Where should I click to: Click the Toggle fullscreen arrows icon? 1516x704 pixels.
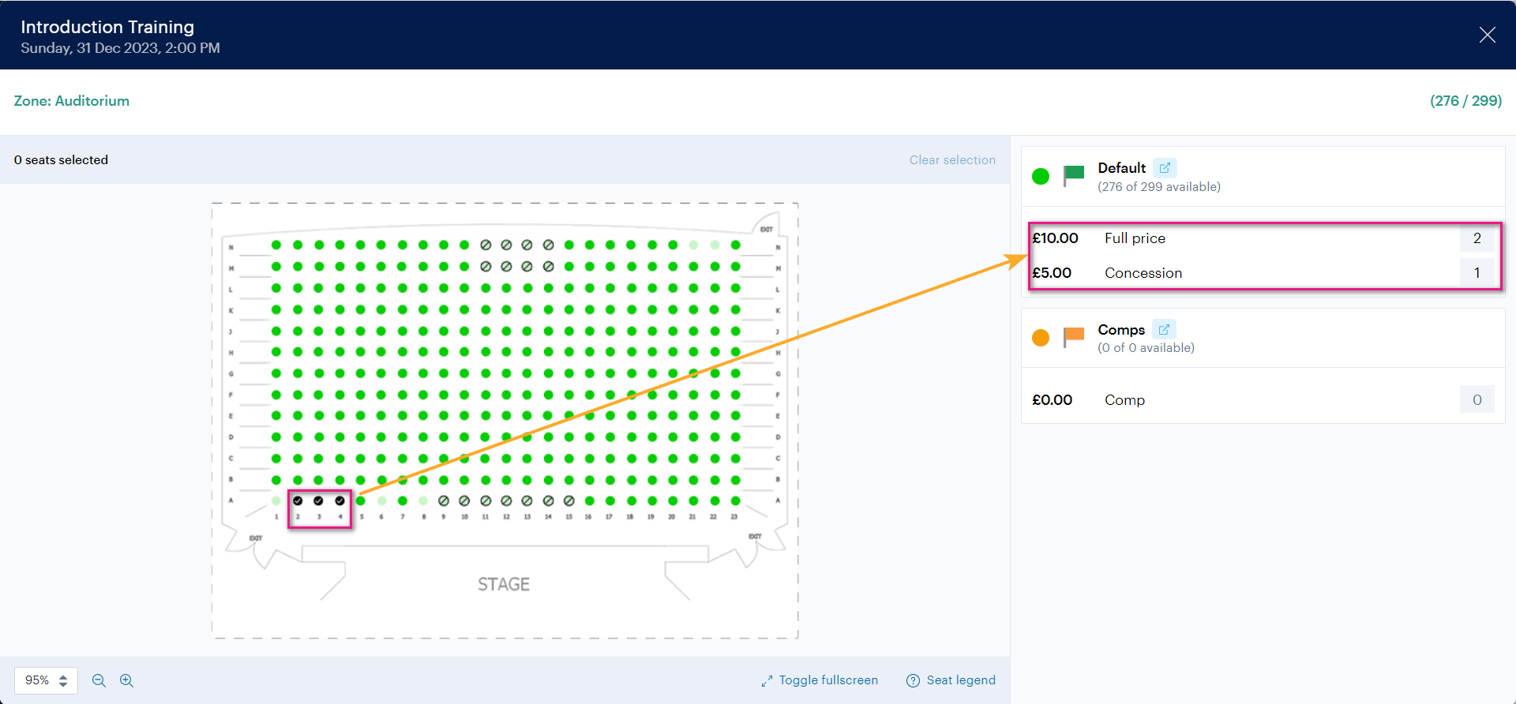767,681
